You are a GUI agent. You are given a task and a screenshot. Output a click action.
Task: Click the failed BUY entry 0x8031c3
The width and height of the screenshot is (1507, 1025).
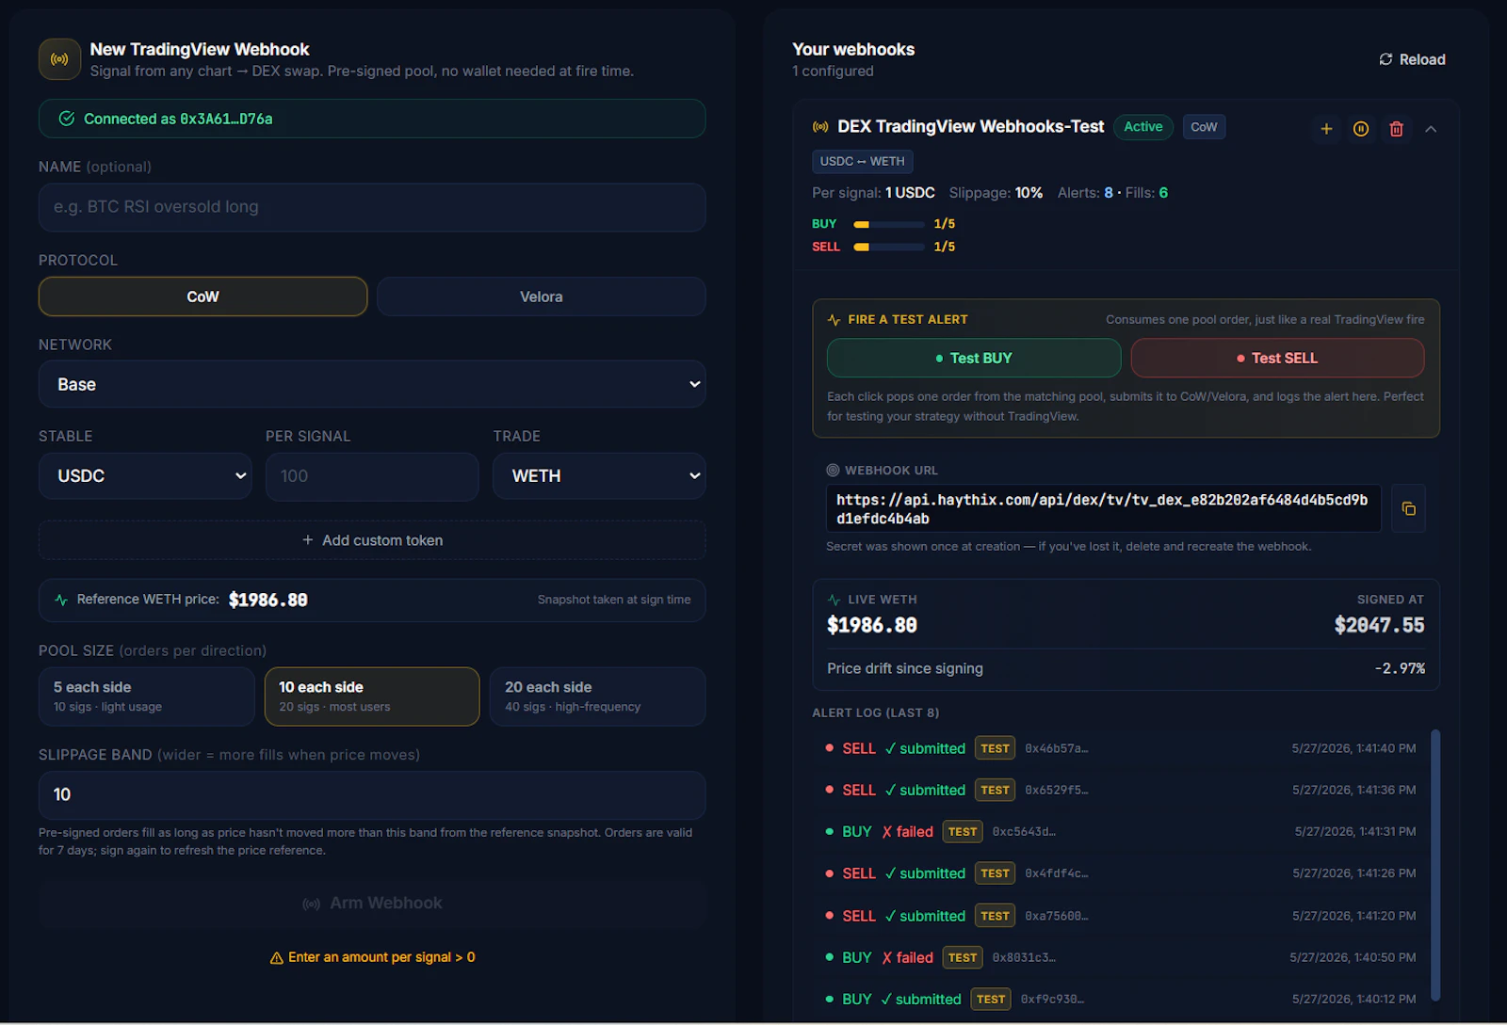click(x=1121, y=958)
